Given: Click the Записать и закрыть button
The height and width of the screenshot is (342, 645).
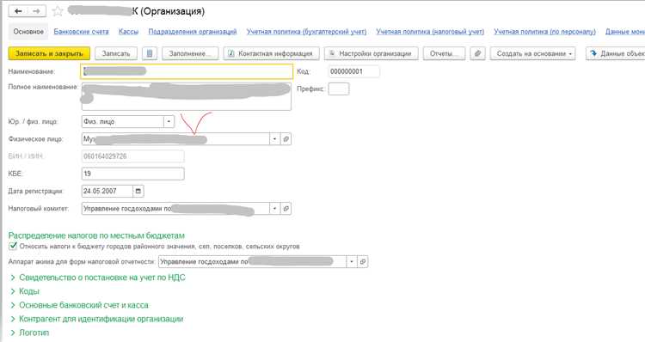Looking at the screenshot, I should tap(49, 53).
